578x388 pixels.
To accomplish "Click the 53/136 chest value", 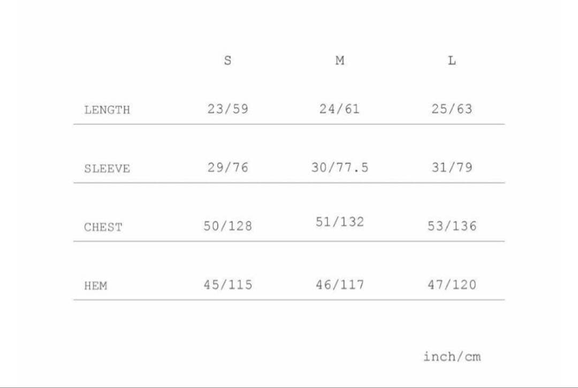I will 452,226.
